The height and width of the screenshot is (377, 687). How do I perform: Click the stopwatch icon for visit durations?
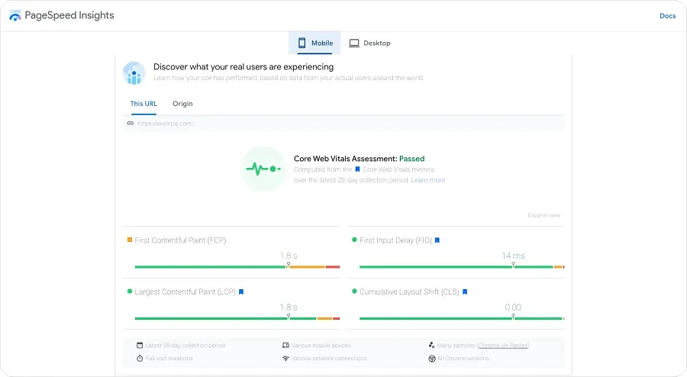tap(140, 358)
